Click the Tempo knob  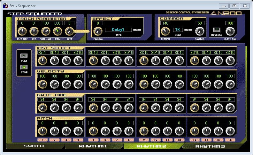[165, 31]
